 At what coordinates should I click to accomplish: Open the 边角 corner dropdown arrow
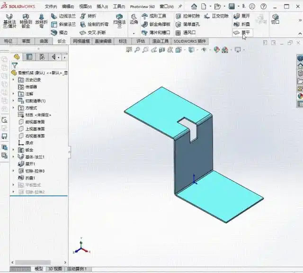pos(134,34)
